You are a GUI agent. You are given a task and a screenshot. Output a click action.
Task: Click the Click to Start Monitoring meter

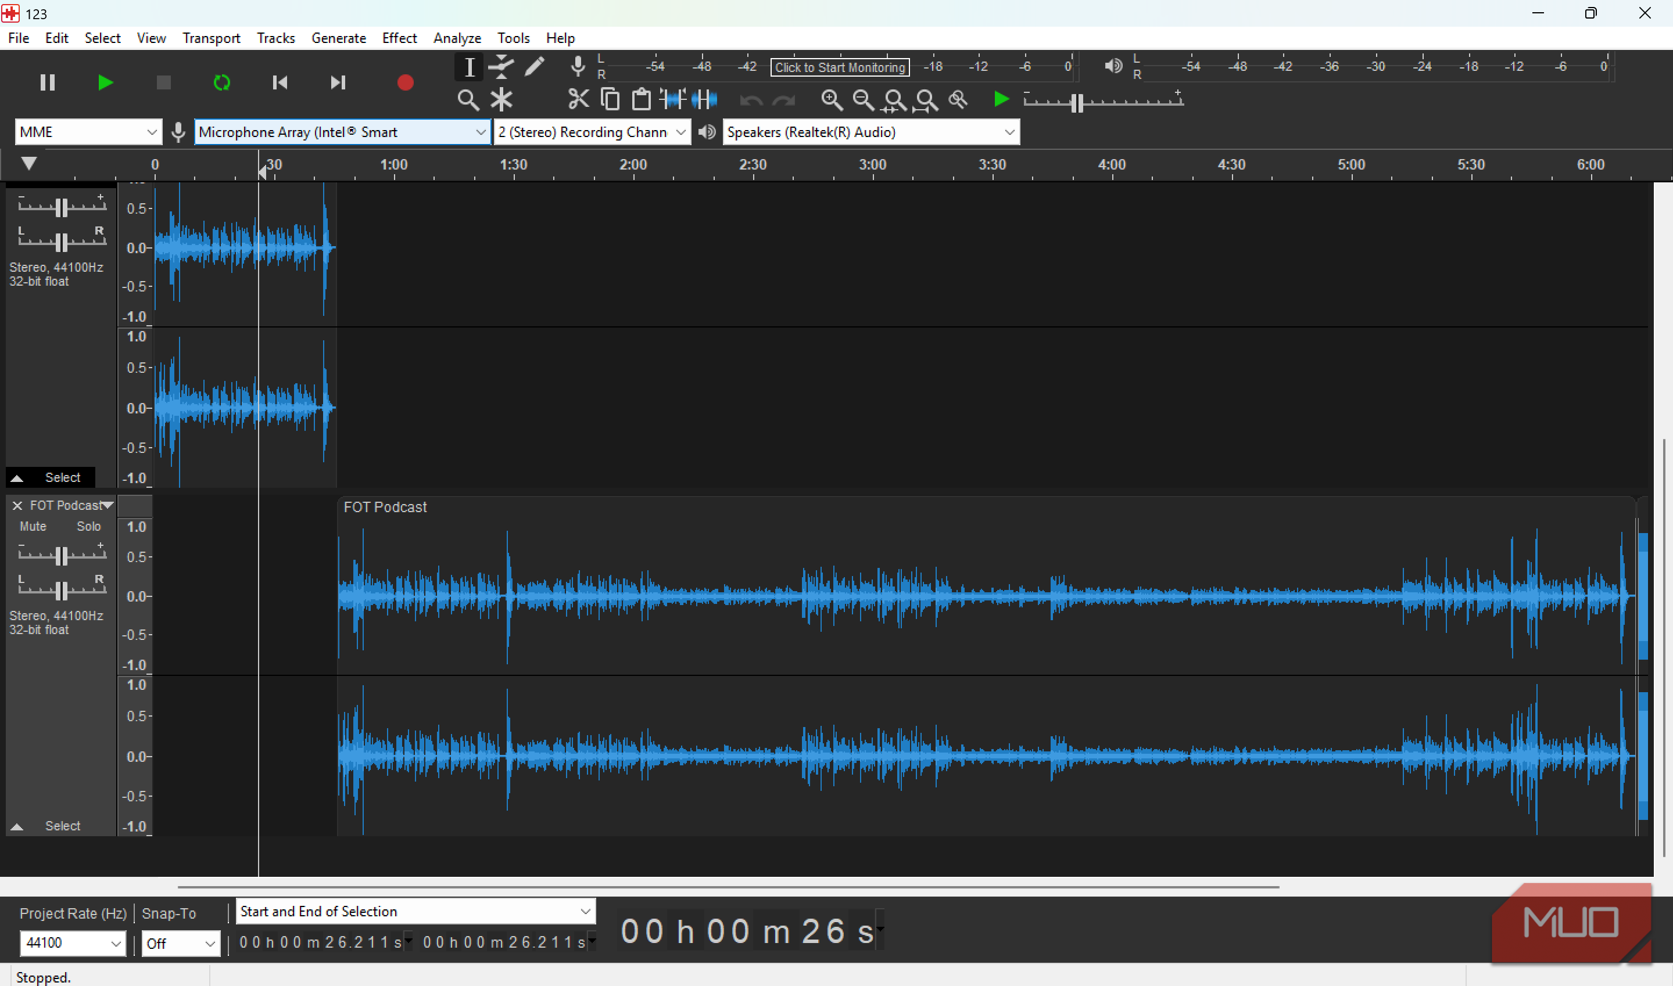[x=840, y=67]
